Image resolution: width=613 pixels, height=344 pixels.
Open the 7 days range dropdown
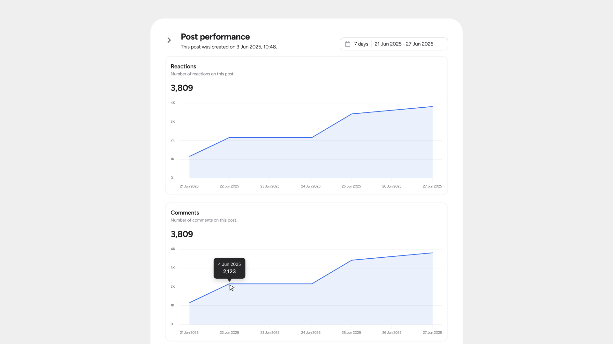coord(361,44)
